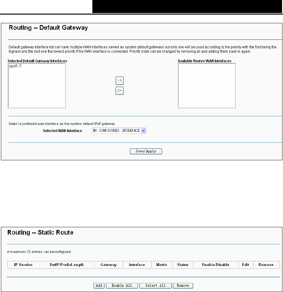Viewport: 283px width, 292px height.
Task: Click the Enable/Disable column header
Action: [216, 265]
